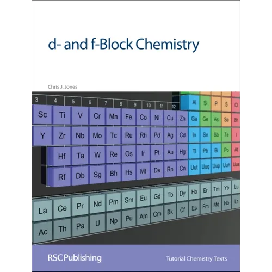Select the Cd cadmium tile

pos(182,135)
